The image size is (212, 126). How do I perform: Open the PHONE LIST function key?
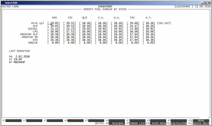(x=137, y=123)
